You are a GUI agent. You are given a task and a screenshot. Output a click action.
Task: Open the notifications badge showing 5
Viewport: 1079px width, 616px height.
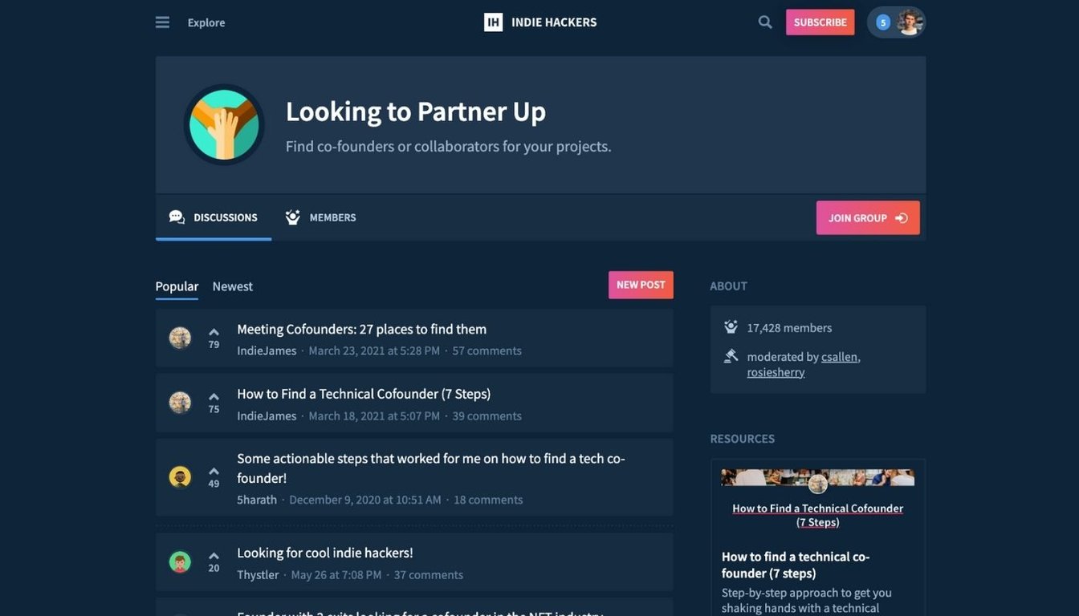[883, 22]
